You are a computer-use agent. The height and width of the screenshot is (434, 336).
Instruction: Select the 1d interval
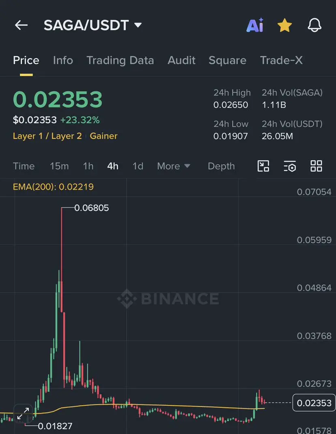[x=138, y=166]
